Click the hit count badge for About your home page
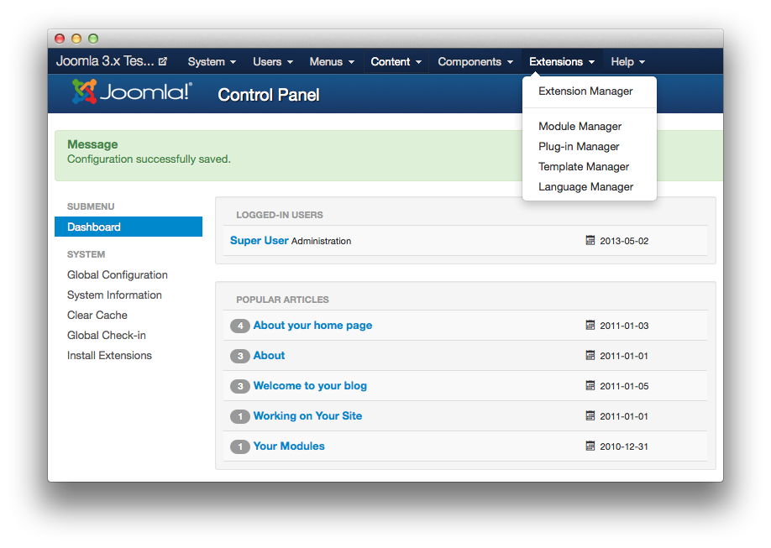Viewport: 771px width, 548px height. tap(240, 326)
